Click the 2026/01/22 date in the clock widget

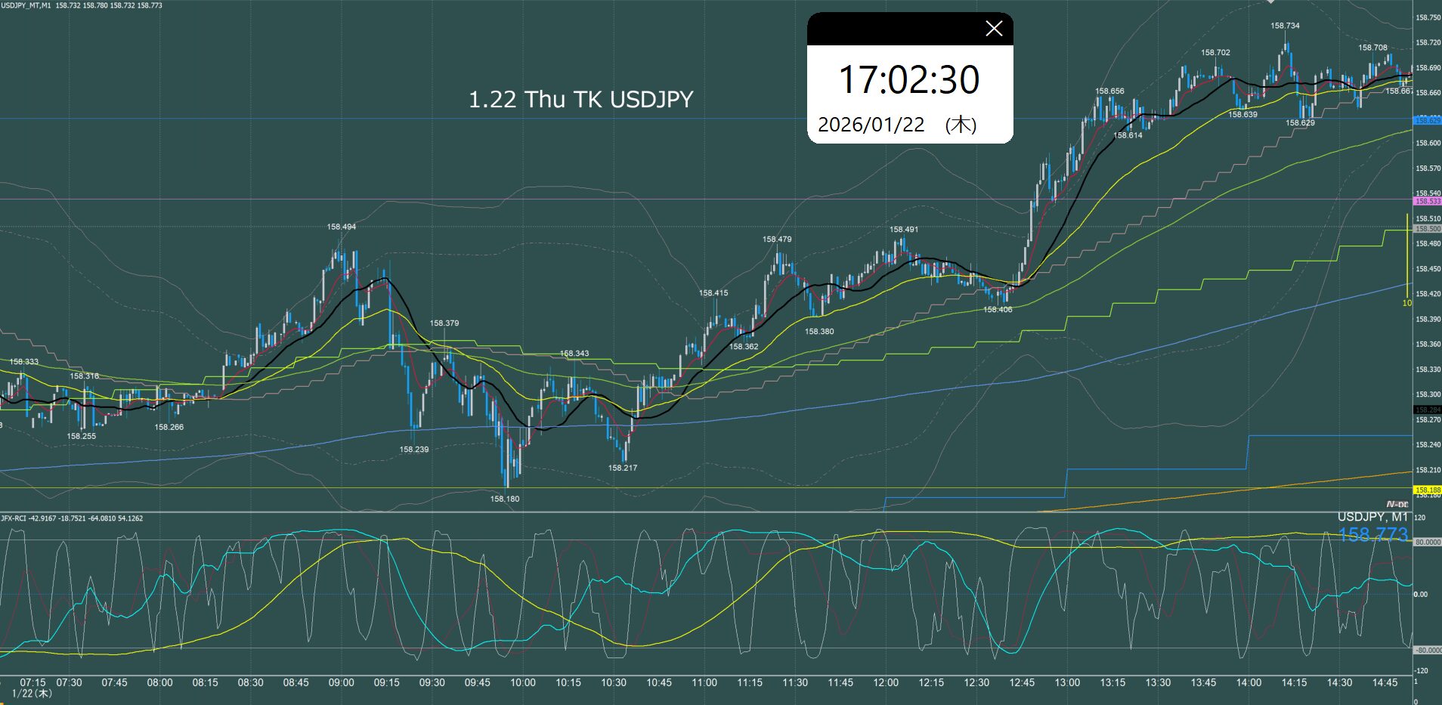point(871,125)
